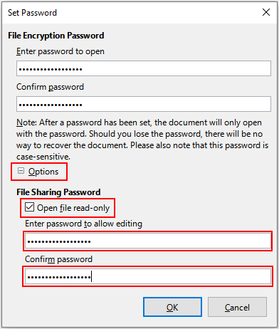The width and height of the screenshot is (279, 329).
Task: Focus the Enter password to open field
Action: tap(144, 68)
